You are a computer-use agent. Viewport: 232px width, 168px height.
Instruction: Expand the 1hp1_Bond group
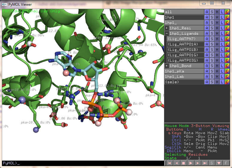tap(166, 66)
